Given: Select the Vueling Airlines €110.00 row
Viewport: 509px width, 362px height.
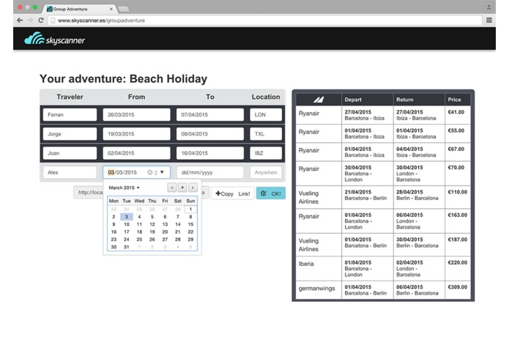Looking at the screenshot, I should pos(383,197).
